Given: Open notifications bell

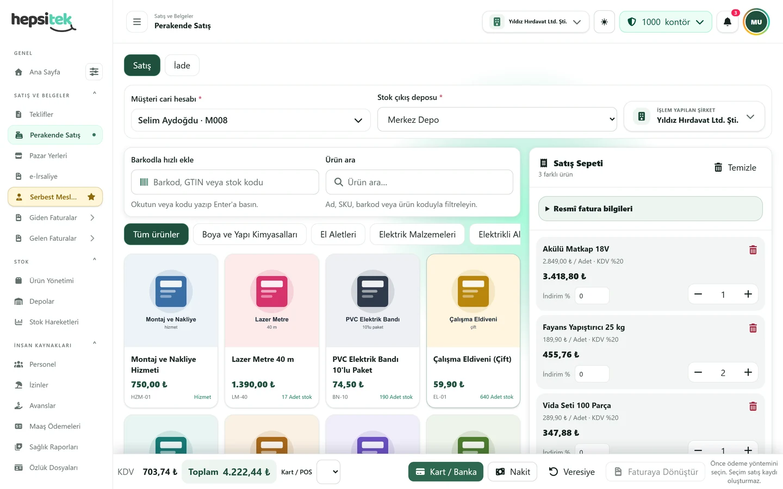Looking at the screenshot, I should [727, 22].
